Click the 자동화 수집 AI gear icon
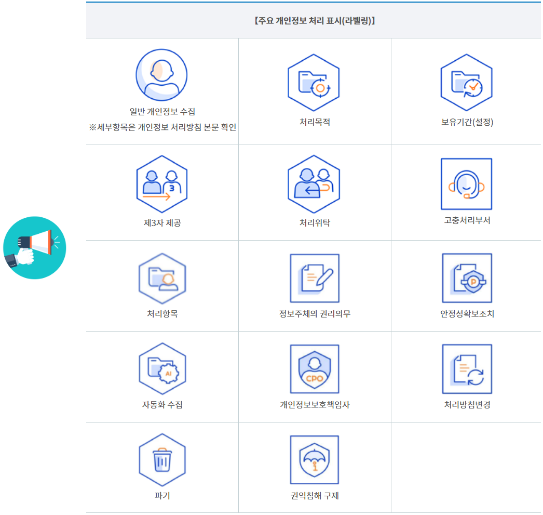The width and height of the screenshot is (543, 515). coord(162,369)
